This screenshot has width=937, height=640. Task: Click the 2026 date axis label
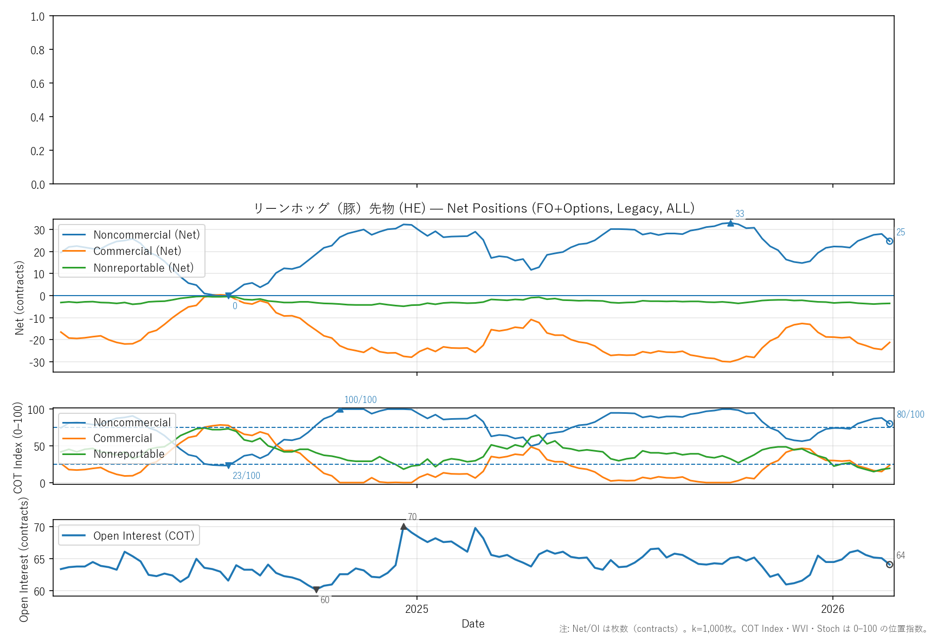tap(832, 609)
